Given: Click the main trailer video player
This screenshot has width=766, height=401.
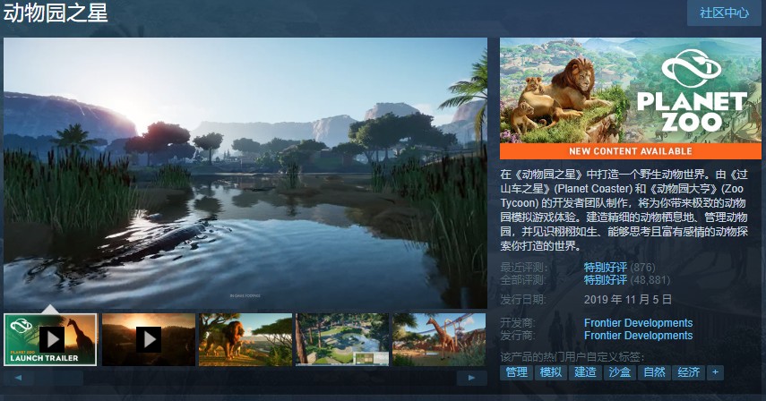Looking at the screenshot, I should (x=245, y=173).
